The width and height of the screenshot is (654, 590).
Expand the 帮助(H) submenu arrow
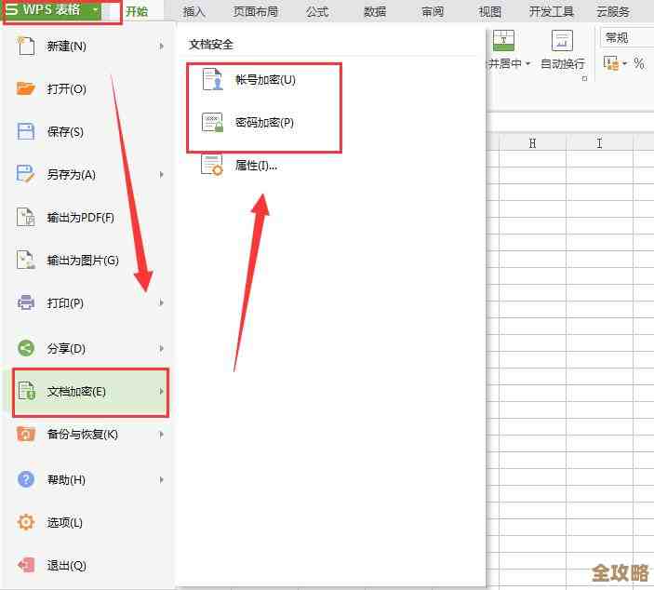click(162, 480)
